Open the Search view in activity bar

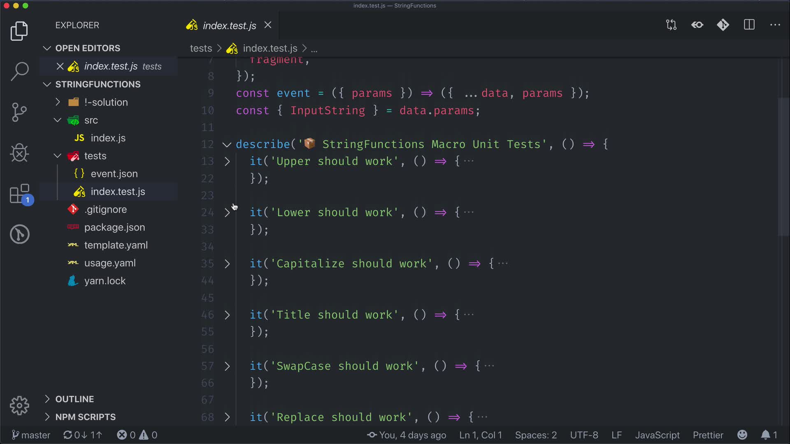point(19,72)
